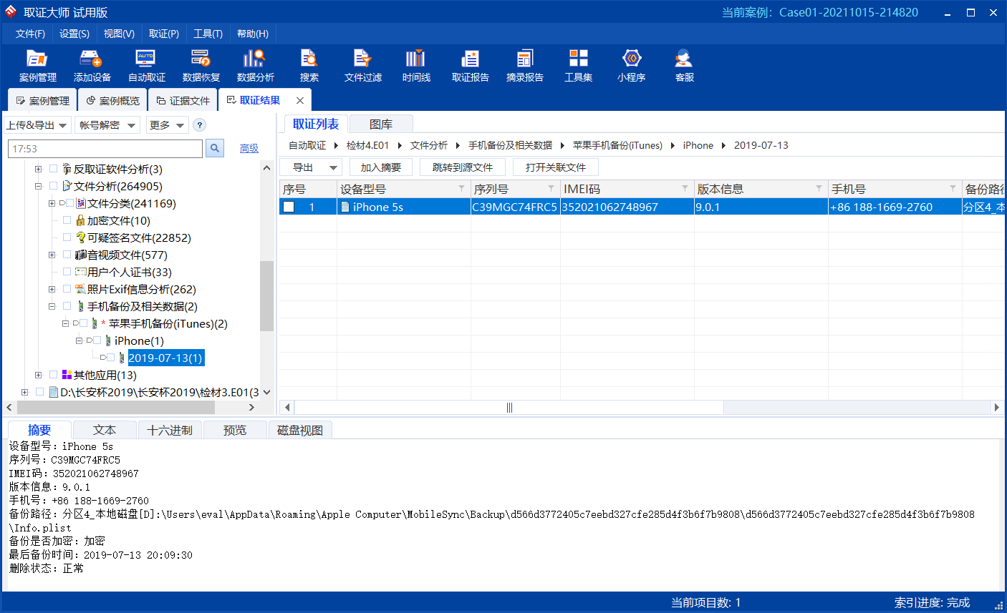Screen dimensions: 1007x613
Task: Open 文件(F) menu
Action: coord(30,34)
